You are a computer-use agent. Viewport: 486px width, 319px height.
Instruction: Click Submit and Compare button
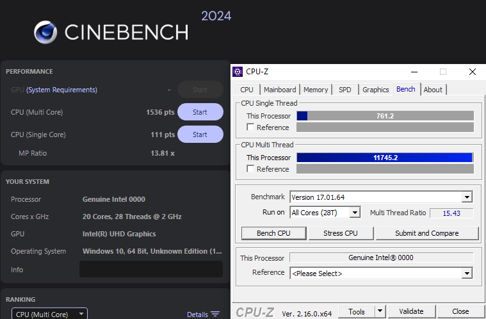pyautogui.click(x=427, y=233)
